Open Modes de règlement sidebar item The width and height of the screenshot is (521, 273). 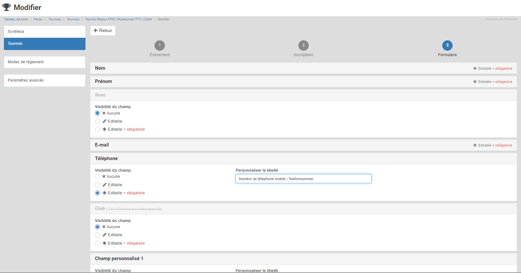[x=45, y=62]
